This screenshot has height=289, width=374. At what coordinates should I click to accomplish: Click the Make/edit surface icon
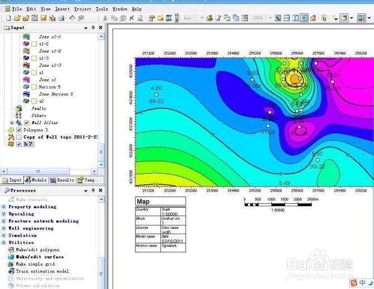click(x=11, y=257)
